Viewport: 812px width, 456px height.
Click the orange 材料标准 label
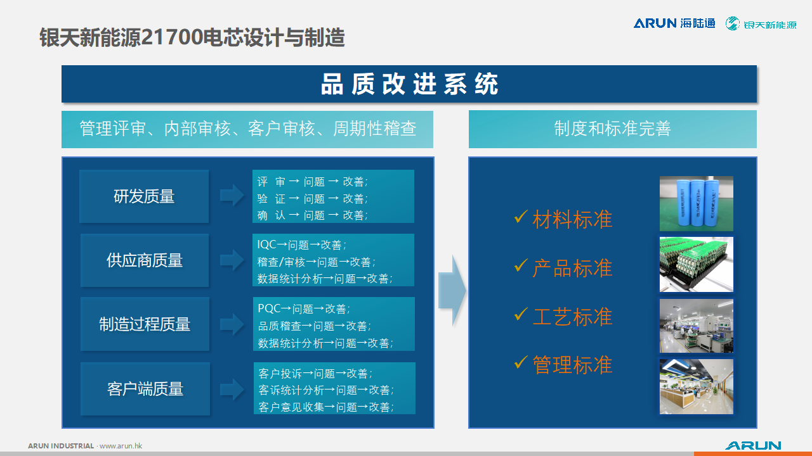tap(572, 219)
